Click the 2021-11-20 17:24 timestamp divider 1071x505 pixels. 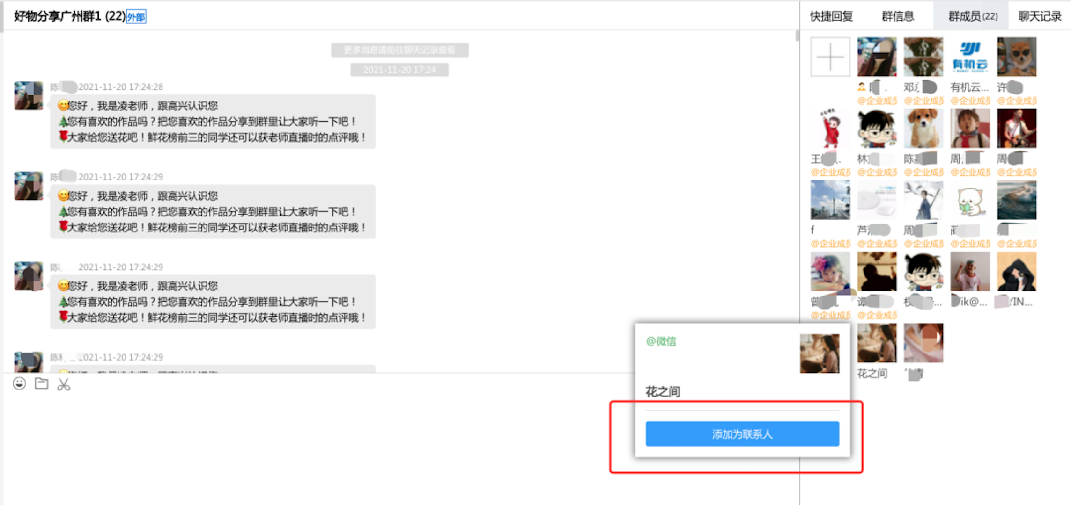coord(399,70)
